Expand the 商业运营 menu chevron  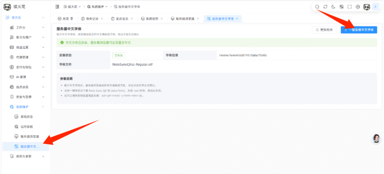coord(43,47)
